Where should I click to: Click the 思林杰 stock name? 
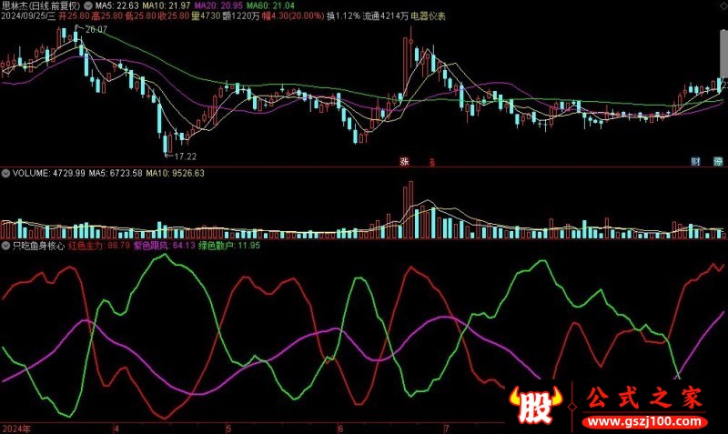[x=13, y=5]
